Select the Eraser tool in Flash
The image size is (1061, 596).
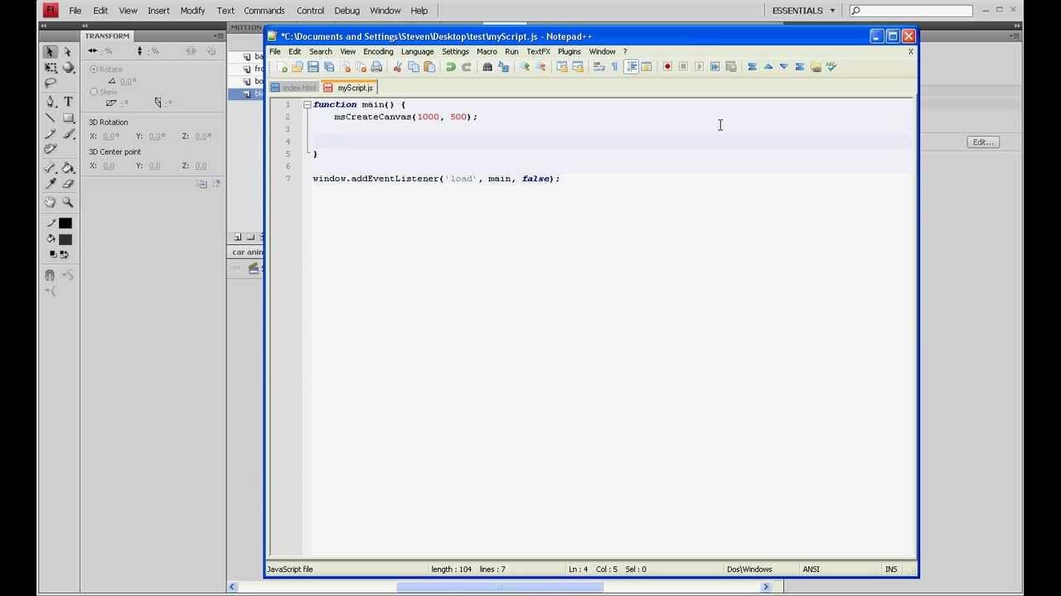coord(68,184)
